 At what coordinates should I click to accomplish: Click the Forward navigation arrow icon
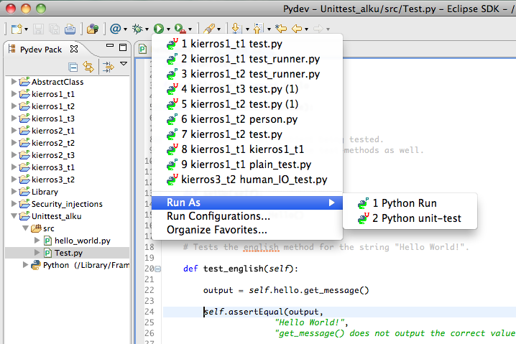[x=318, y=29]
